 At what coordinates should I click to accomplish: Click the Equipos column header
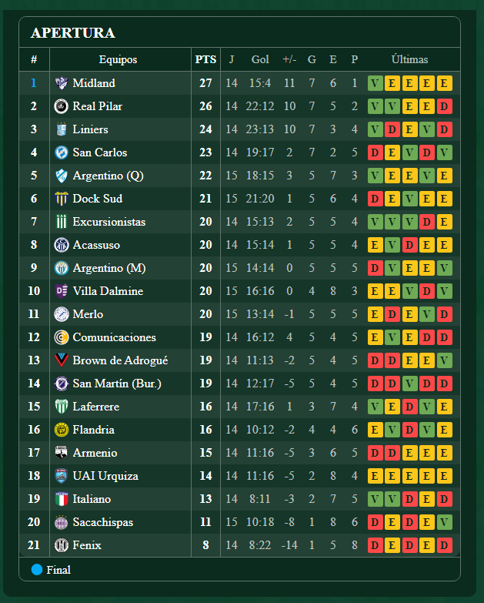pos(118,59)
